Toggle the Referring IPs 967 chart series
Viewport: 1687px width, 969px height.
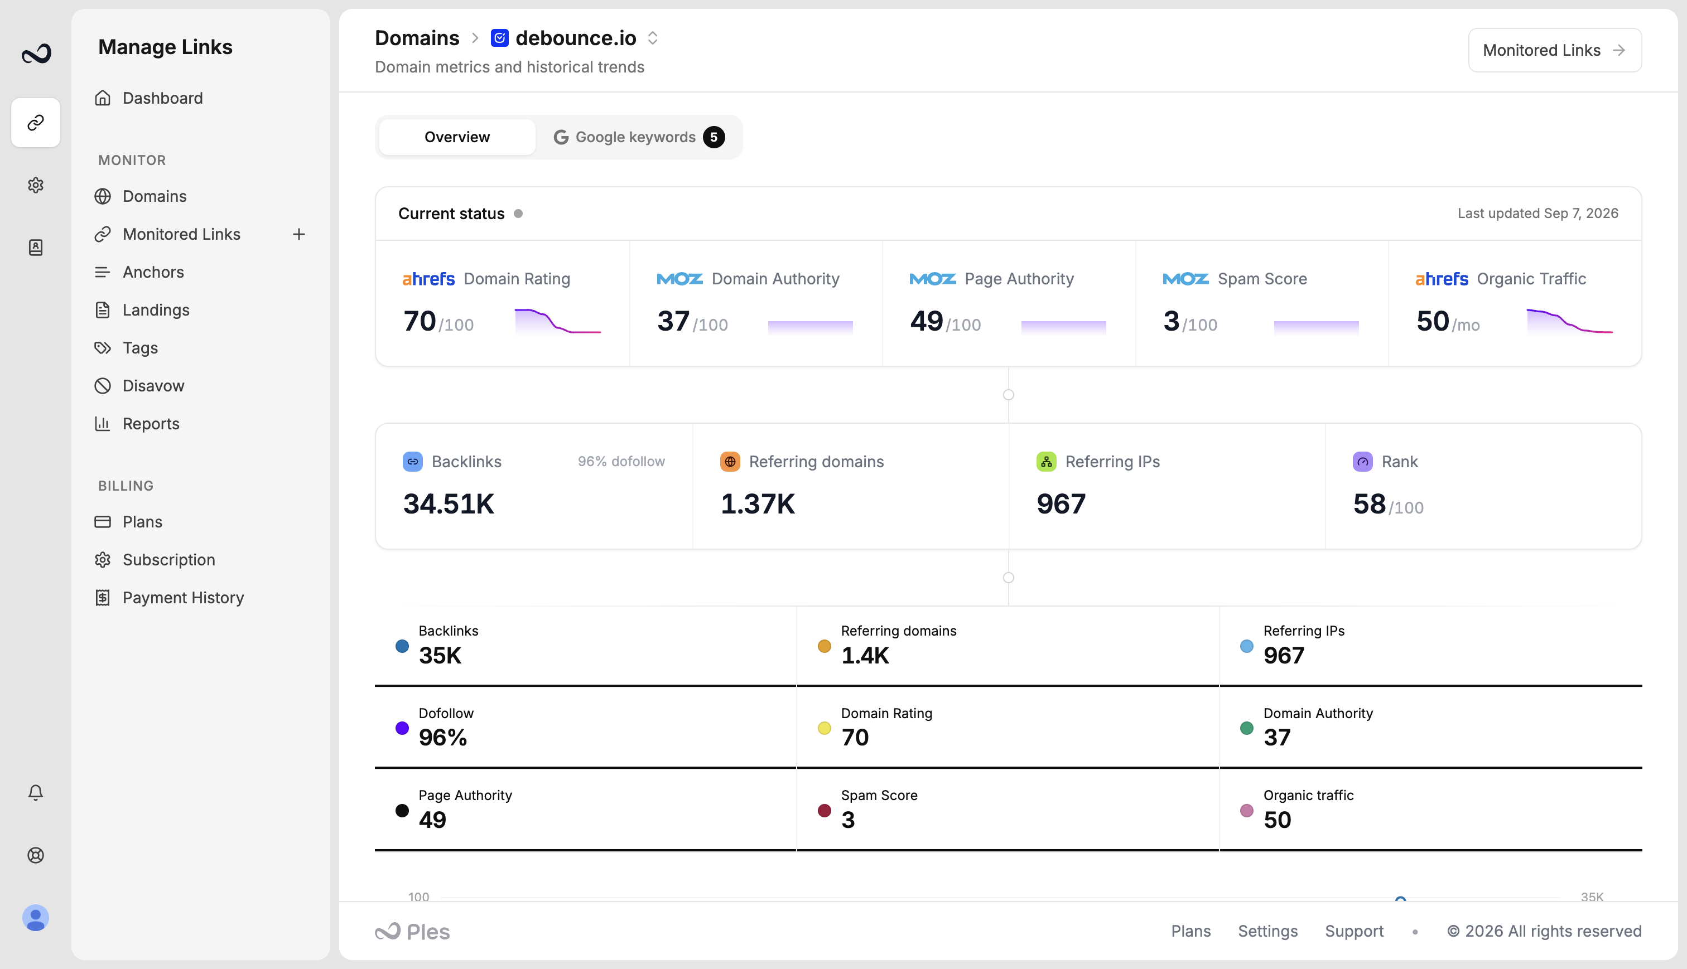click(1431, 646)
